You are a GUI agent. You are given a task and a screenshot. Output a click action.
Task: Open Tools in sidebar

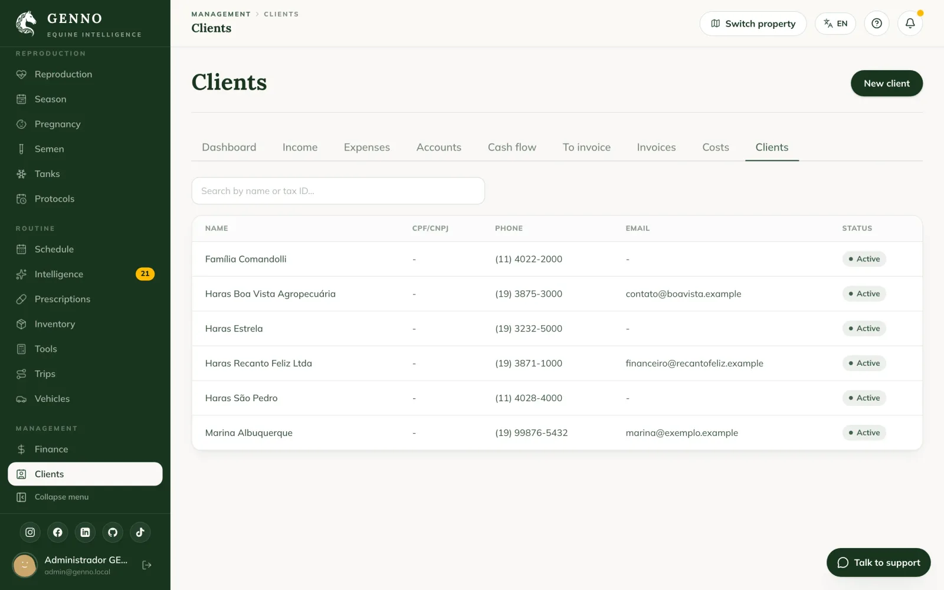[85, 349]
